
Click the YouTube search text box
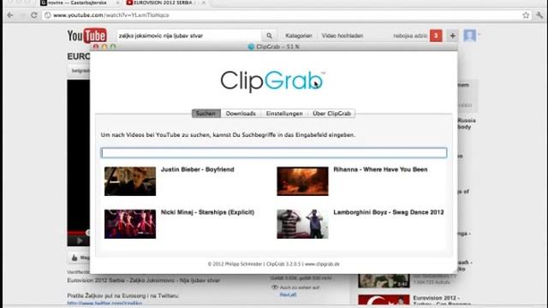click(x=188, y=36)
